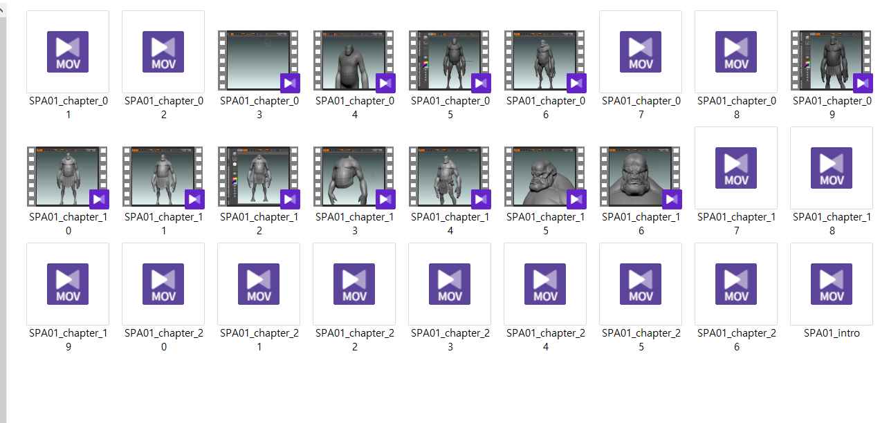880x423 pixels.
Task: Click the file name SPA01_chapter_15
Action: [545, 224]
